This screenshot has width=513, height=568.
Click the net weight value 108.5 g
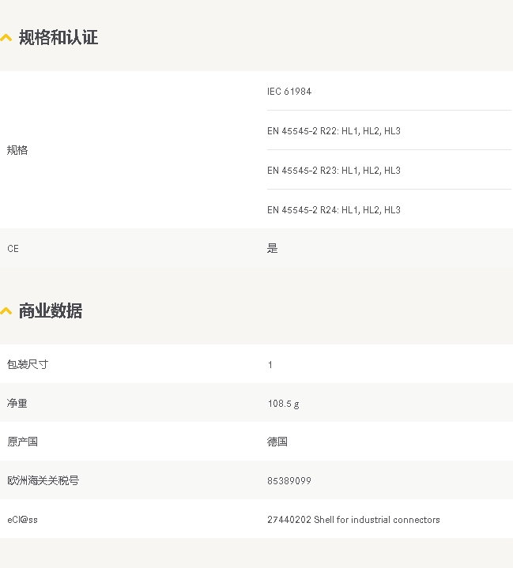284,404
